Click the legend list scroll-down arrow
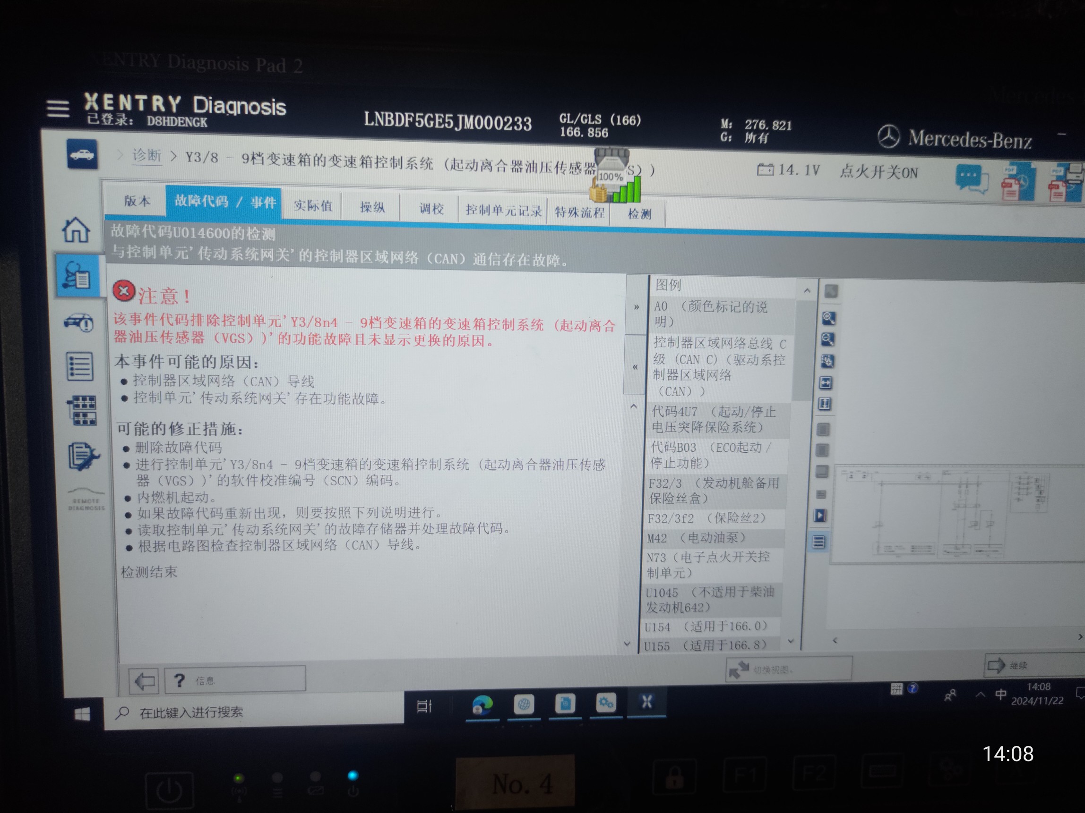1085x813 pixels. [x=790, y=641]
